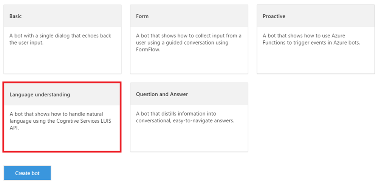Click the "Basic" title text
The image size is (387, 182).
click(x=15, y=16)
